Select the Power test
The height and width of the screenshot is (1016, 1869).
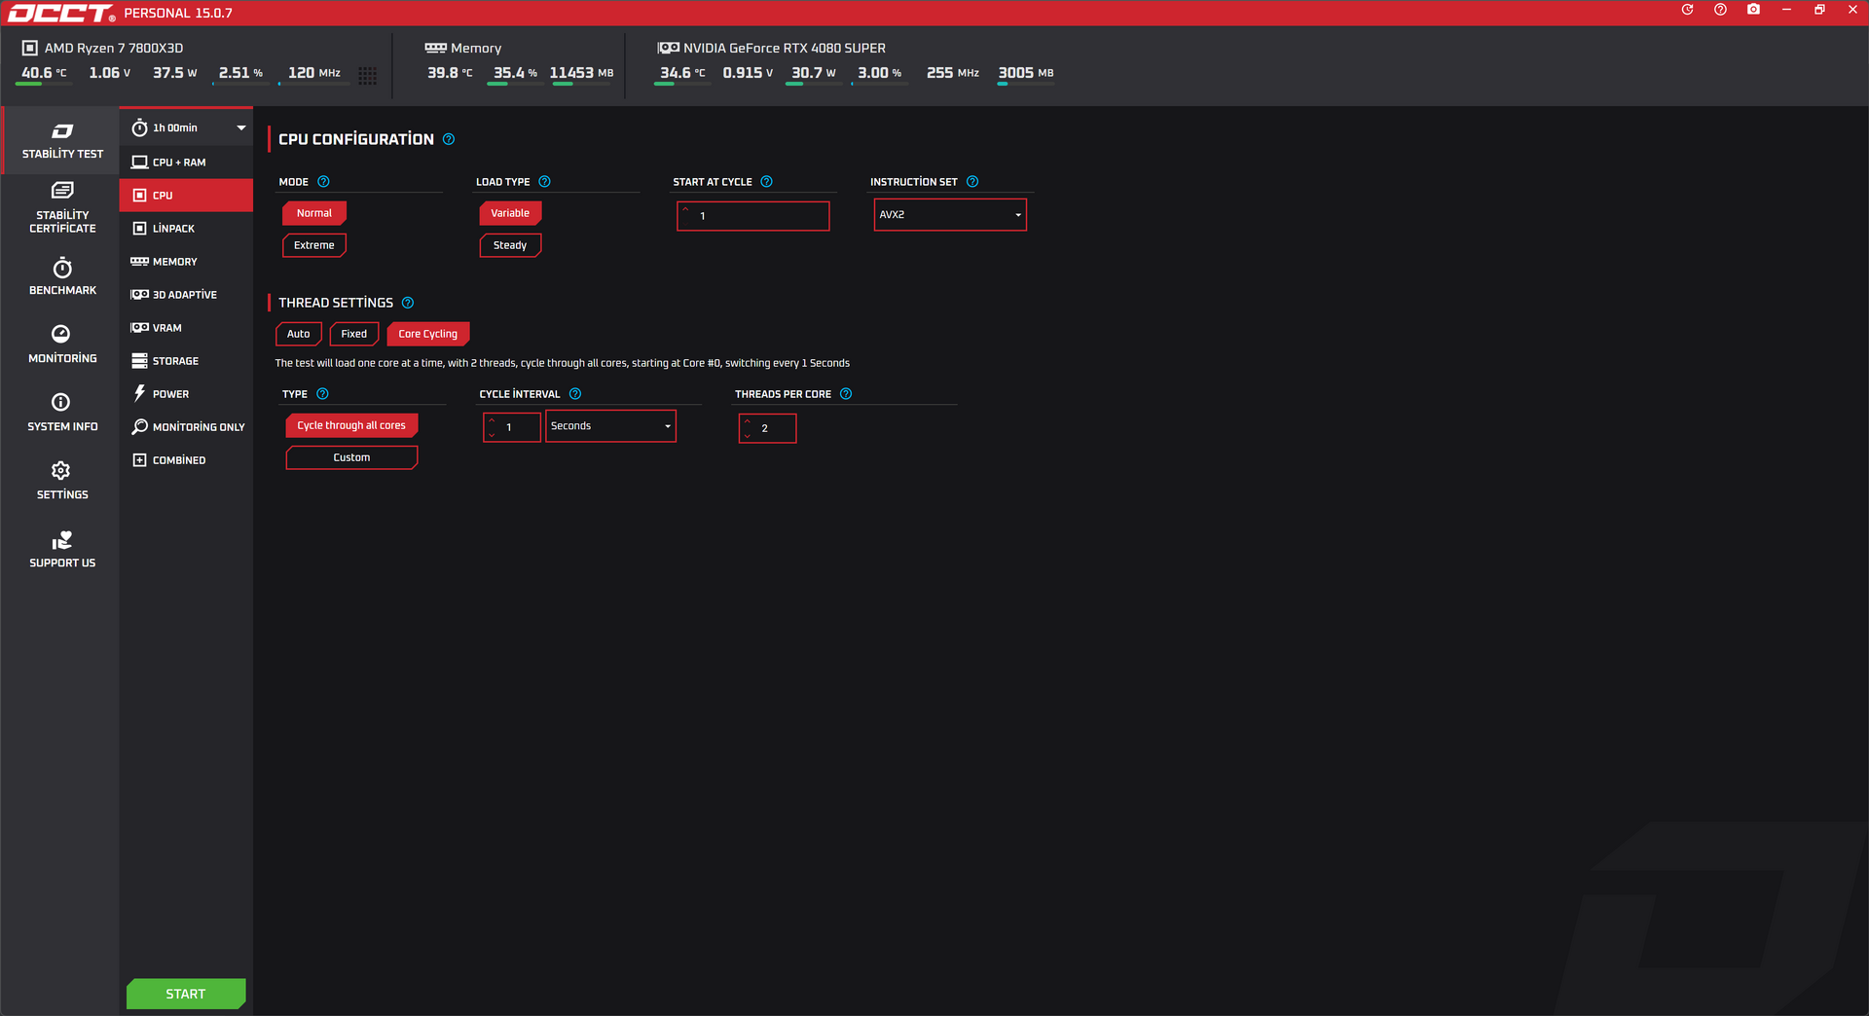click(186, 394)
